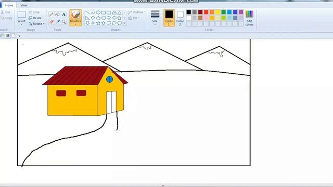333x187 pixels.
Task: Open the shape Fill dropdown
Action: [134, 18]
